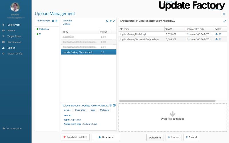Sort modules by Name column header
229x143 pixels.
[x=80, y=32]
